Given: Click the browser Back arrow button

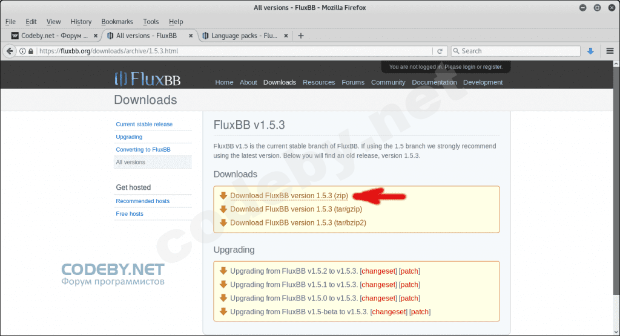Looking at the screenshot, I should click(x=10, y=51).
